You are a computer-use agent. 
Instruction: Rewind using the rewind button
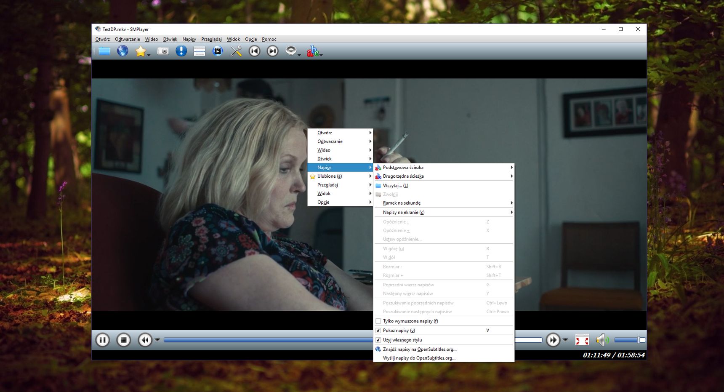click(x=145, y=340)
